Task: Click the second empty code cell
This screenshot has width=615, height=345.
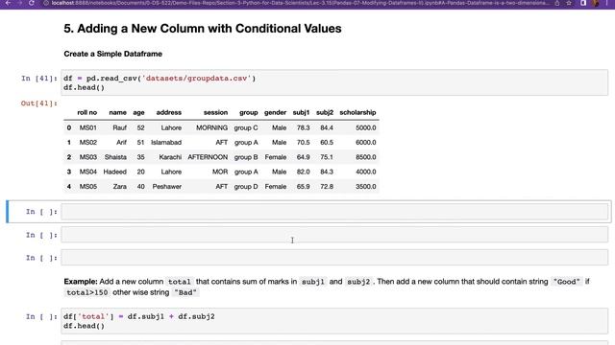Action: pos(334,235)
